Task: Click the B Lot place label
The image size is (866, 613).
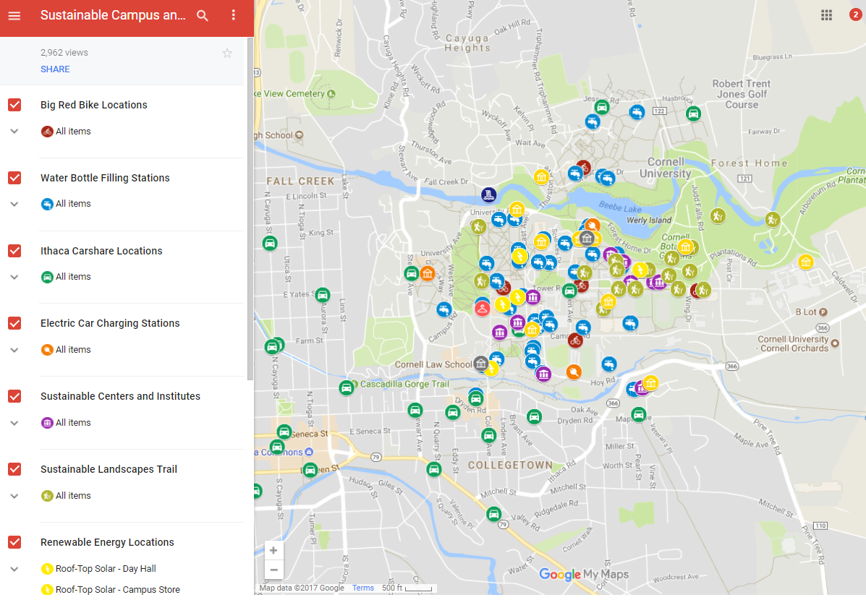Action: point(806,312)
